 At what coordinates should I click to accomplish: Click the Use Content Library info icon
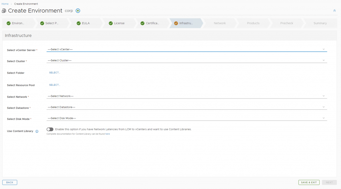[37, 131]
